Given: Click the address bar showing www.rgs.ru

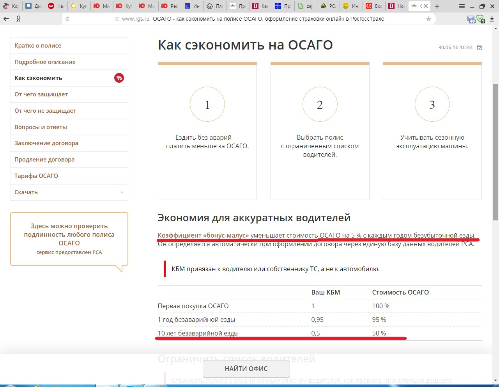Looking at the screenshot, I should tap(249, 19).
